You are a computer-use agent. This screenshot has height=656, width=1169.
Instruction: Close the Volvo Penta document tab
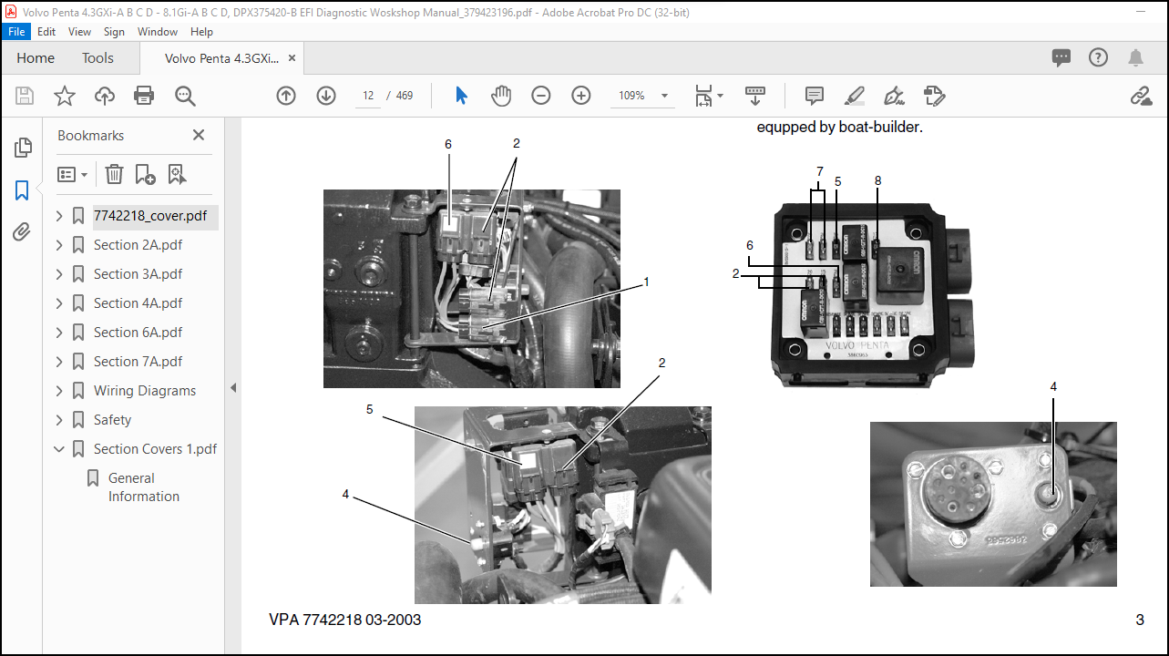tap(292, 57)
